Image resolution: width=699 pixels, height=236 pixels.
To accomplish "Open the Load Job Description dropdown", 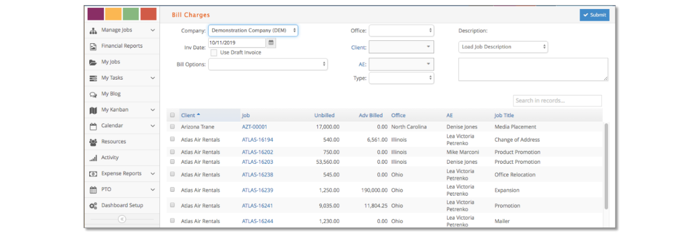I will [503, 47].
